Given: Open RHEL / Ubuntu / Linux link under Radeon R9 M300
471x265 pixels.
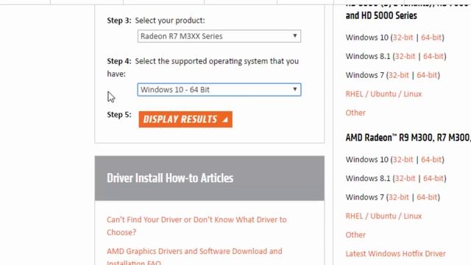Looking at the screenshot, I should (x=383, y=216).
